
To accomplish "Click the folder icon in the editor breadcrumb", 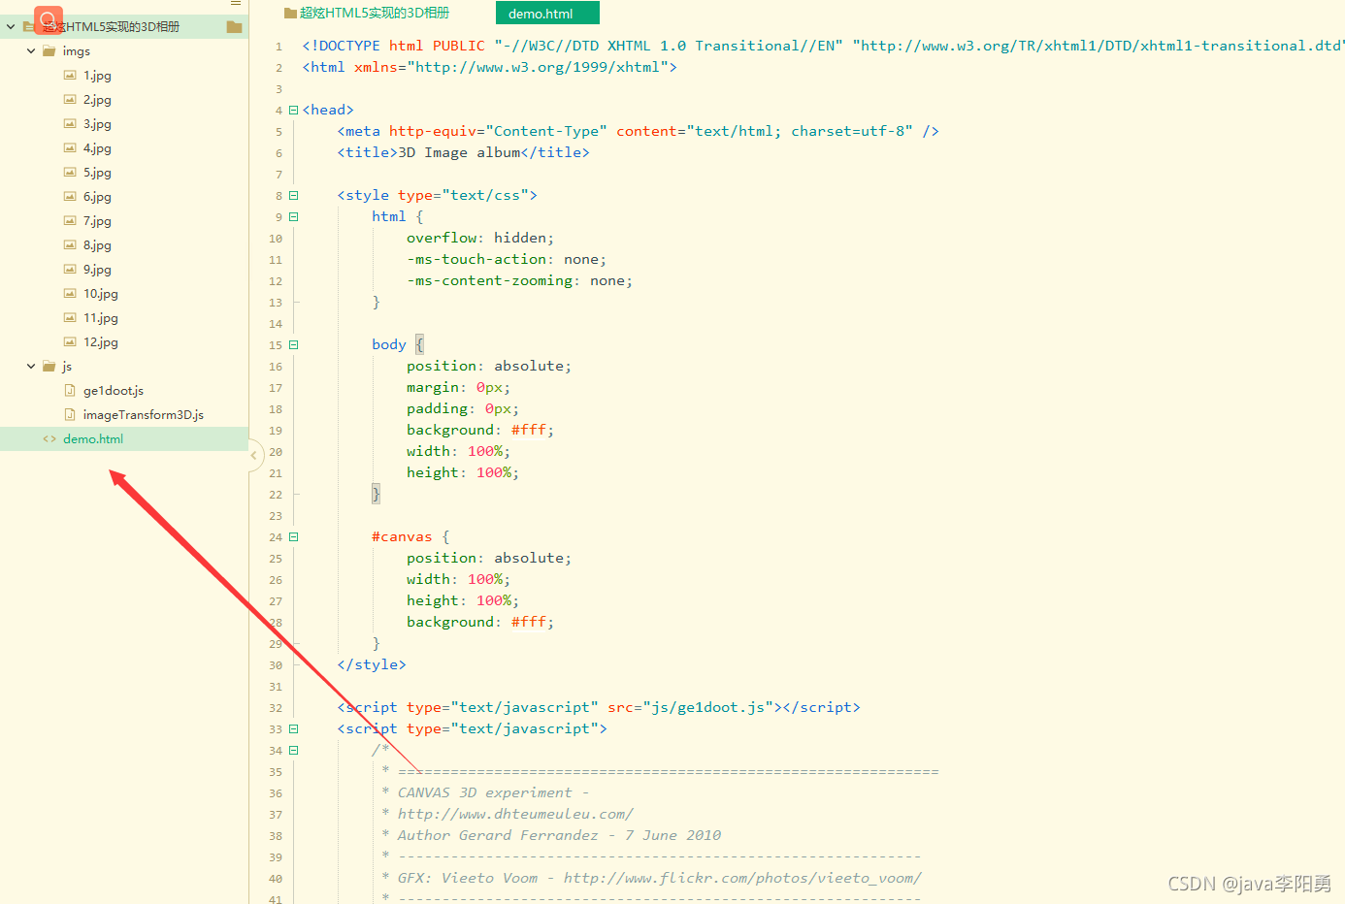I will (290, 14).
